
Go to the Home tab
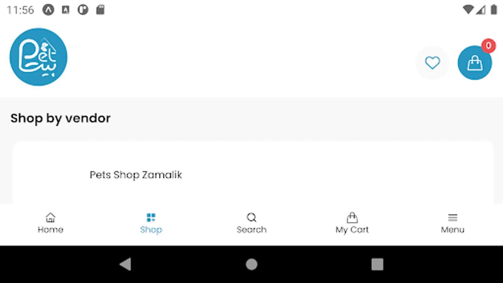[50, 223]
